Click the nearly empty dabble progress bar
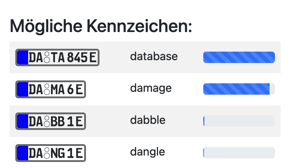This screenshot has height=168, width=291. point(239,121)
